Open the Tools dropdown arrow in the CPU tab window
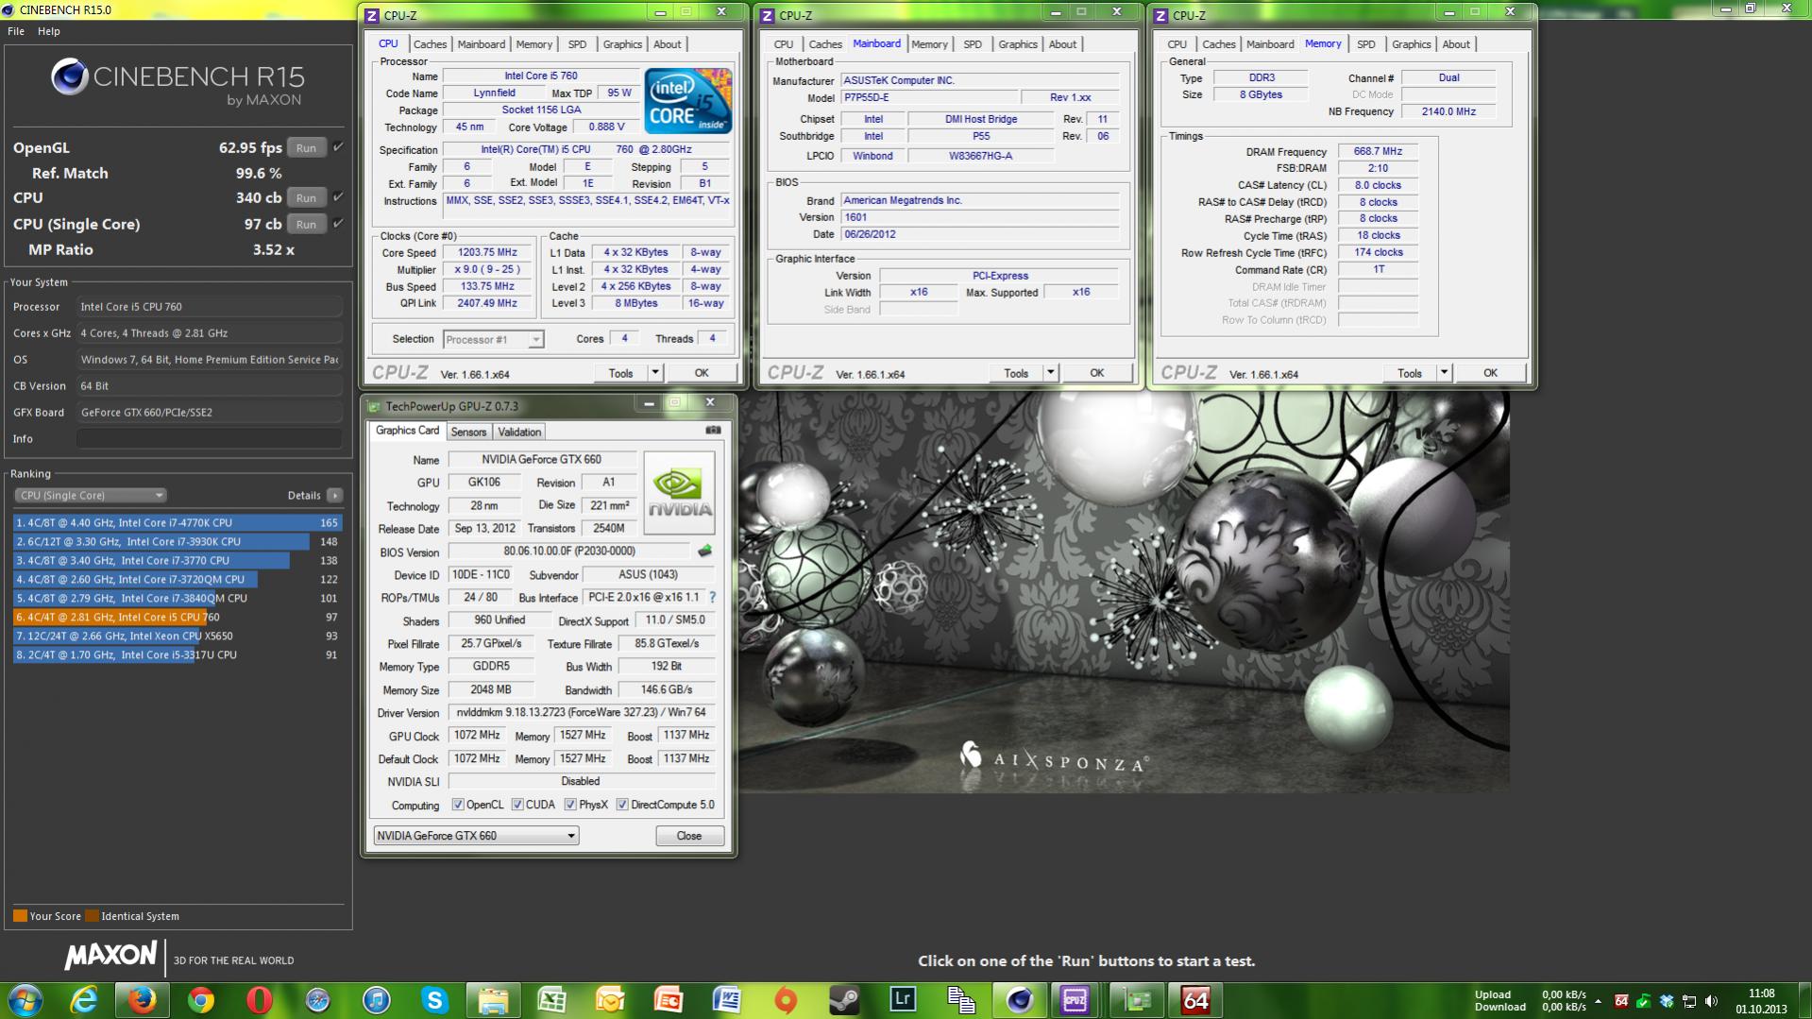Image resolution: width=1812 pixels, height=1019 pixels. click(654, 373)
